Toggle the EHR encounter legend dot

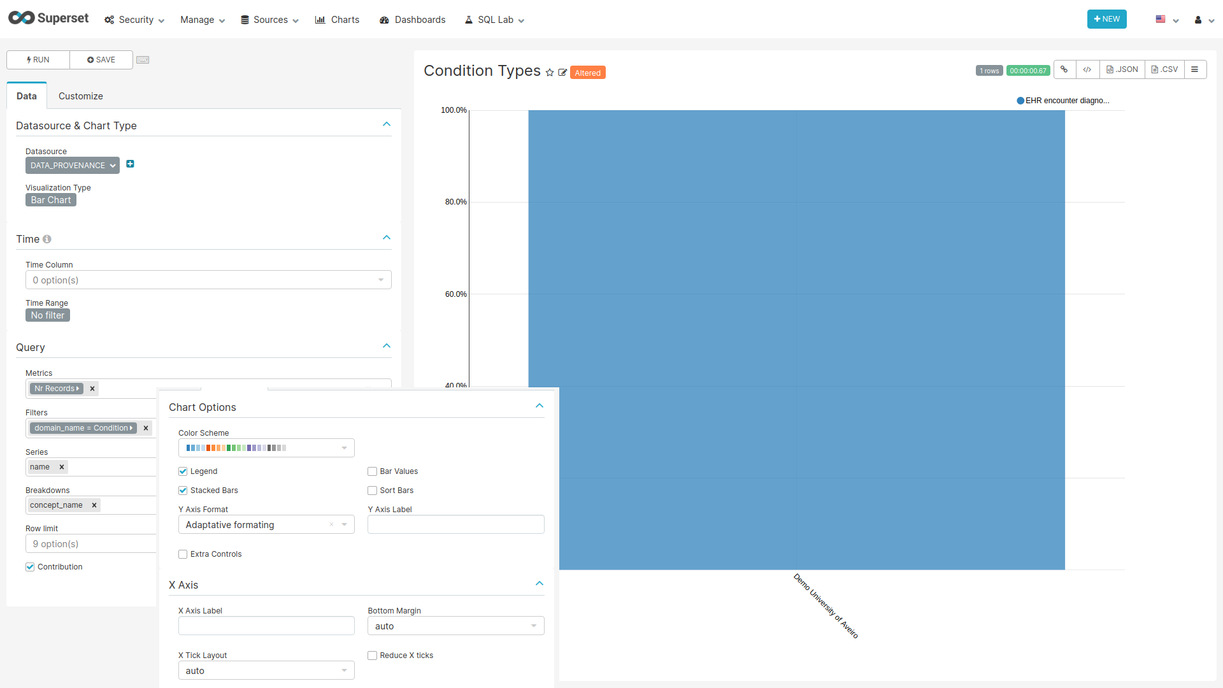(x=1020, y=101)
